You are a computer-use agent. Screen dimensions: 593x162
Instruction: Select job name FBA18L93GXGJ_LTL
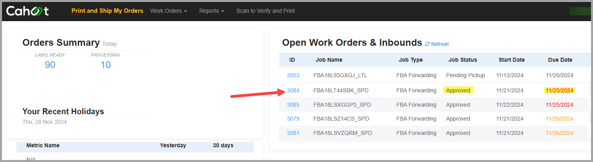(x=340, y=75)
